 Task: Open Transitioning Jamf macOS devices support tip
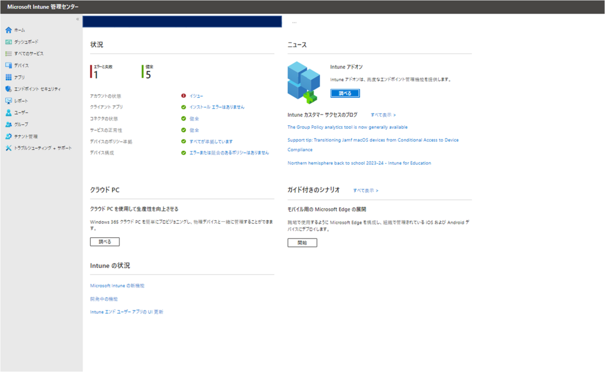coord(373,145)
